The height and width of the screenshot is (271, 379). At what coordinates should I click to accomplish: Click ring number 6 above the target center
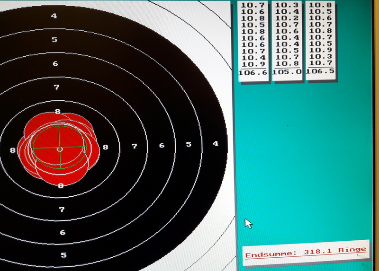(x=55, y=63)
